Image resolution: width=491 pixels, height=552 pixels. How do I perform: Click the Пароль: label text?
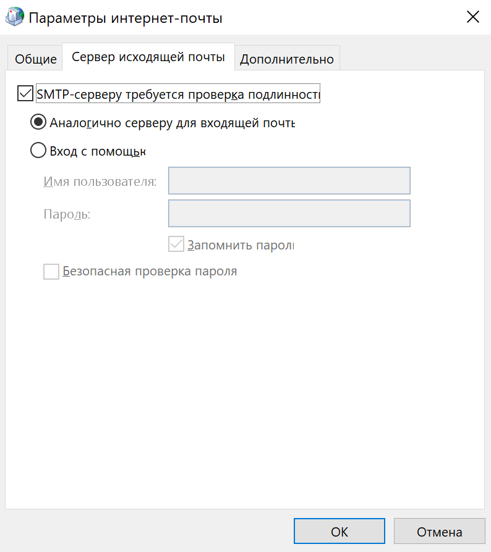tap(67, 214)
